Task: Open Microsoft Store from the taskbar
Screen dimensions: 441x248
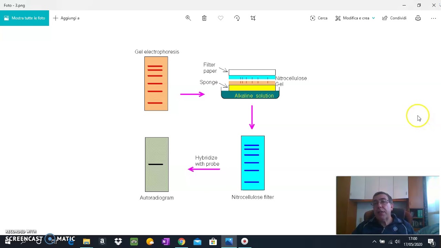Action: (213, 241)
